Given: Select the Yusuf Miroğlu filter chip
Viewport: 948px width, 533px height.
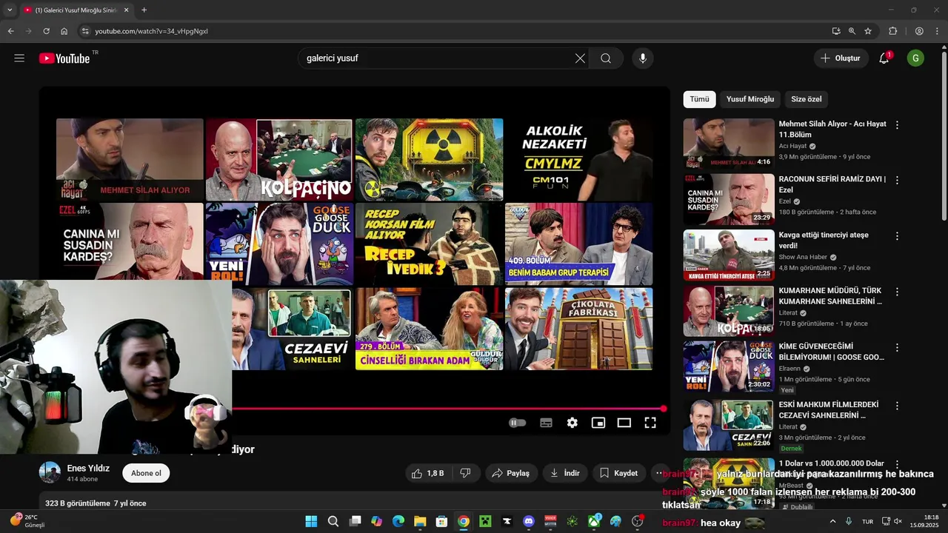Looking at the screenshot, I should (750, 99).
